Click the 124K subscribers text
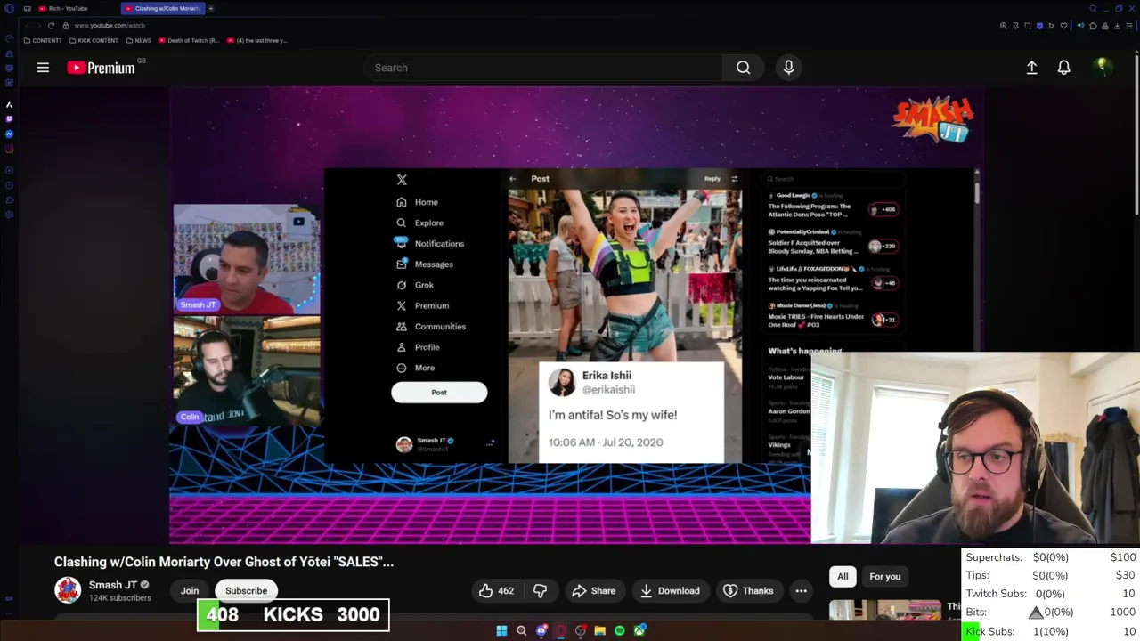The width and height of the screenshot is (1140, 641). pos(119,598)
